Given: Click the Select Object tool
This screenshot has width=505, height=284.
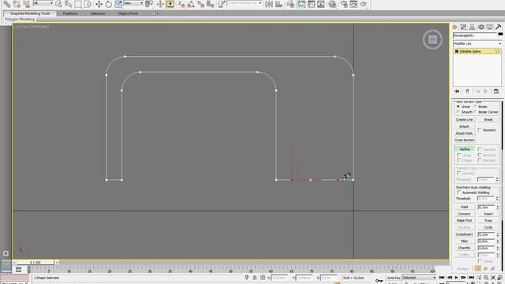Looking at the screenshot, I should (58, 4).
